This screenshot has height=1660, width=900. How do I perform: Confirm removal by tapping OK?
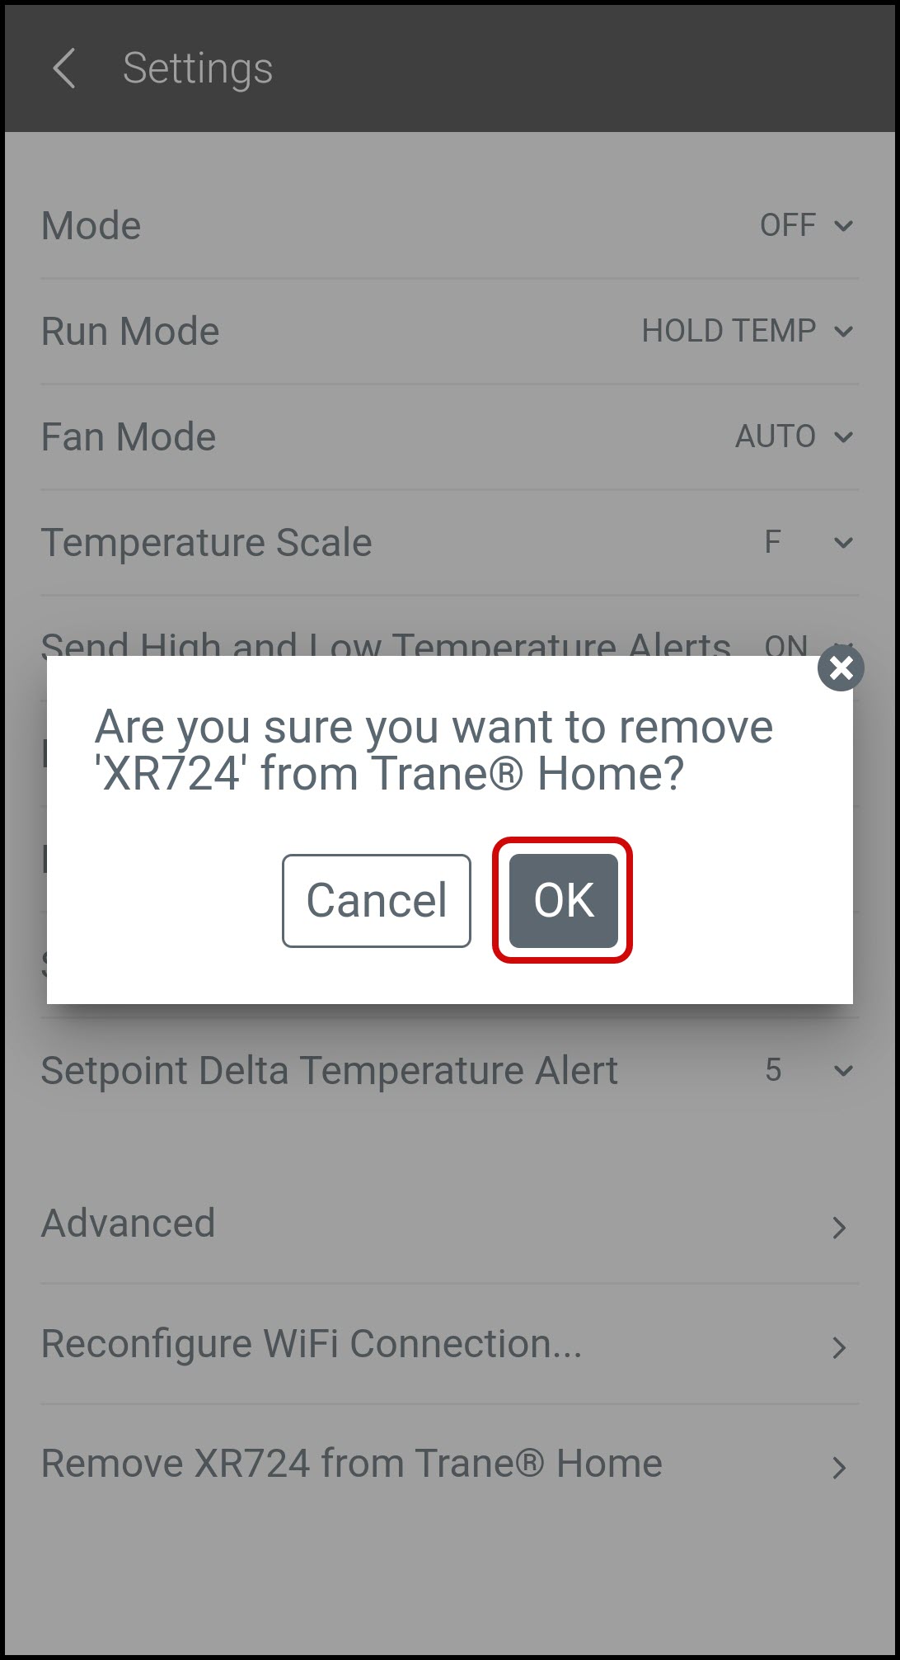click(x=564, y=900)
